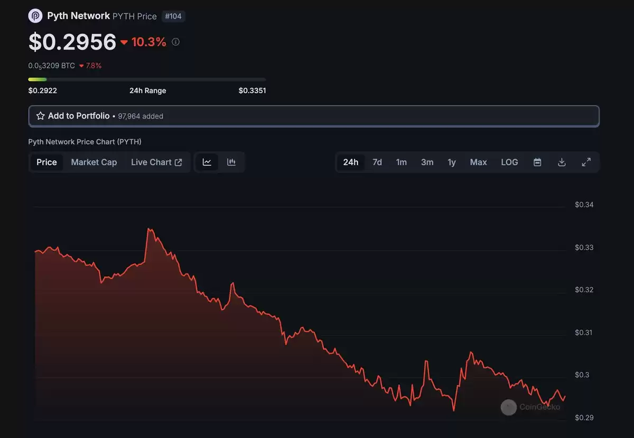Download chart data icon
Viewport: 634px width, 438px height.
click(x=562, y=162)
